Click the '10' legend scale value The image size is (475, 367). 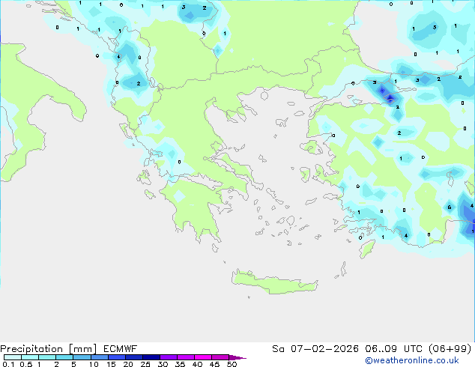click(x=94, y=364)
